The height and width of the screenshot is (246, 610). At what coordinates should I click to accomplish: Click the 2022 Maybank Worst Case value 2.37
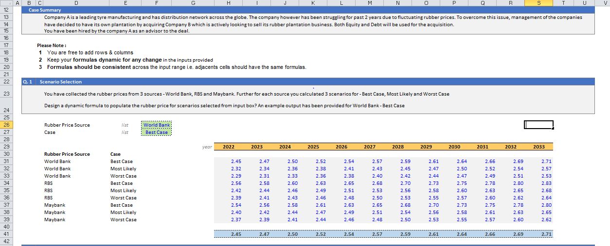pos(236,220)
